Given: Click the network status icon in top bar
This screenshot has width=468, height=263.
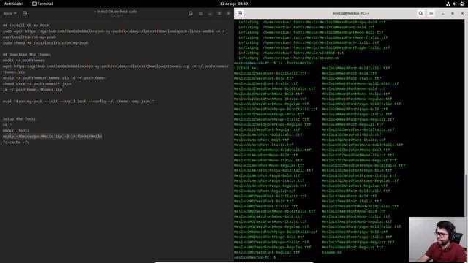Looking at the screenshot, I should coord(448,4).
